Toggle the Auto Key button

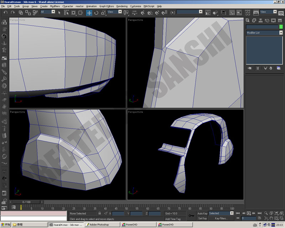[202, 213]
